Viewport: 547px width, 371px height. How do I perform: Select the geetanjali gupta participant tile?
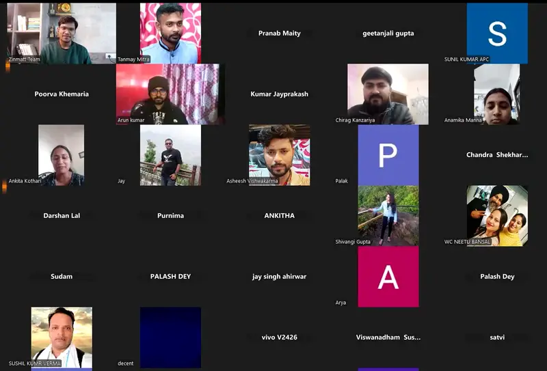(x=388, y=33)
